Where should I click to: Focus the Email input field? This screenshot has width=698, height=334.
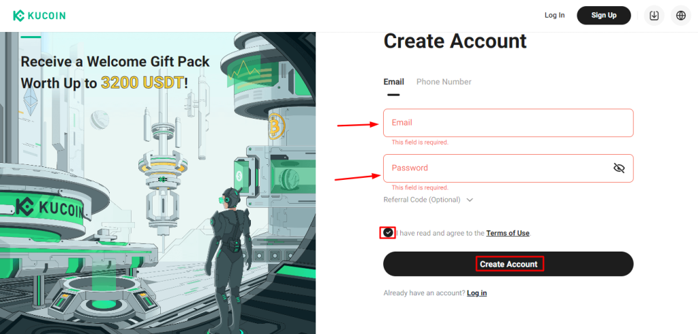click(x=508, y=123)
